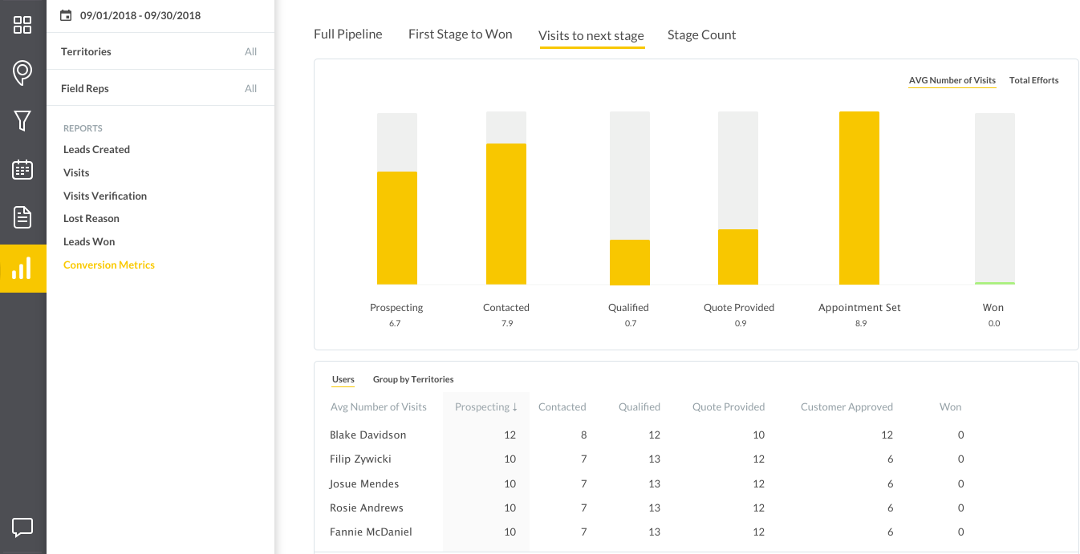Select the Blake Davidson row name
Image resolution: width=1080 pixels, height=554 pixels.
367,435
